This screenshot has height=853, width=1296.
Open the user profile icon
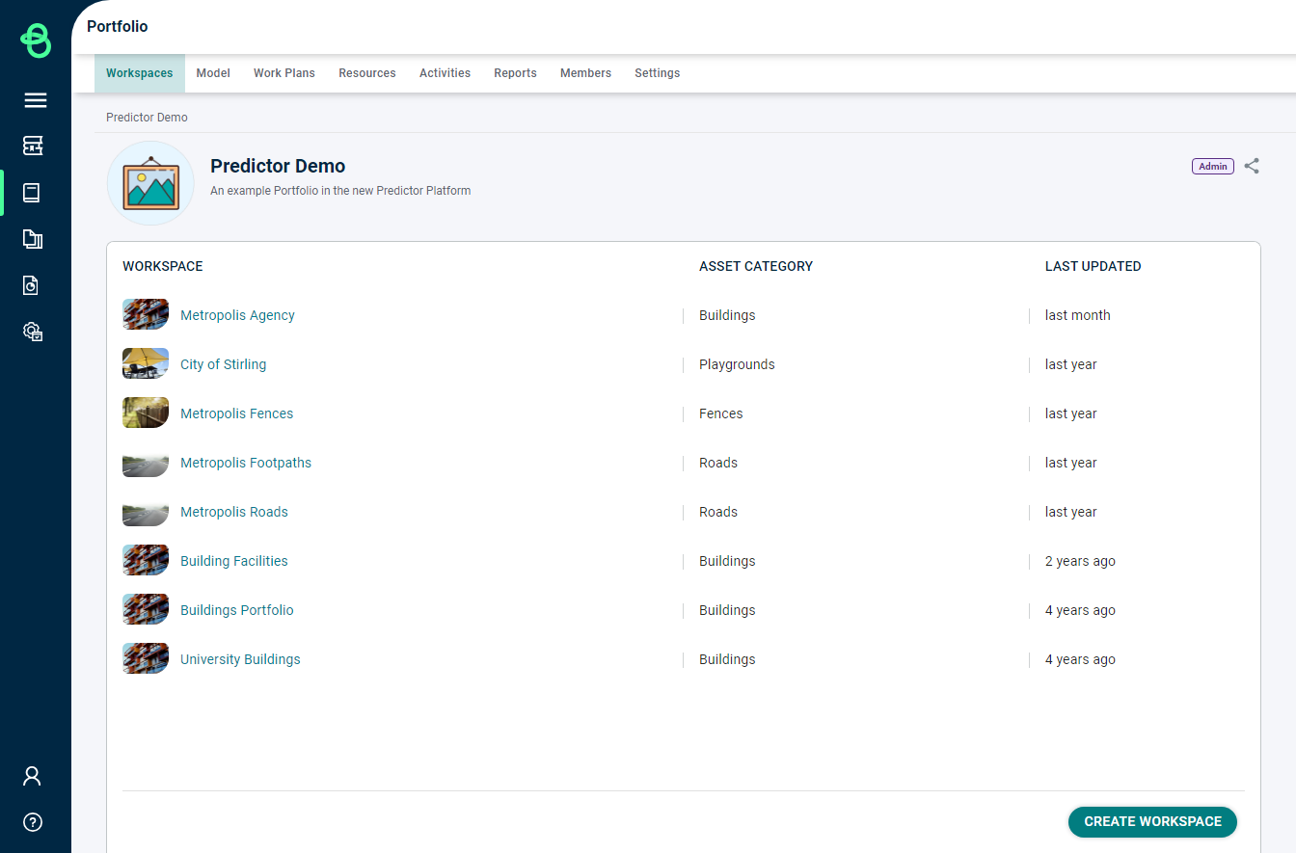(33, 776)
